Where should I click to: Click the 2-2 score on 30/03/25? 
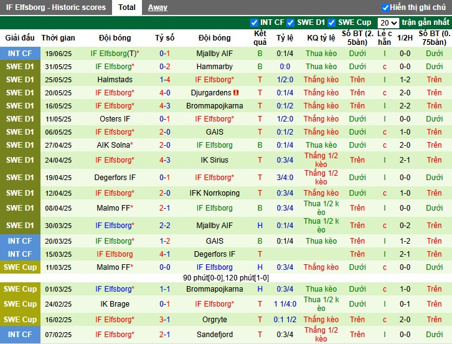click(164, 226)
